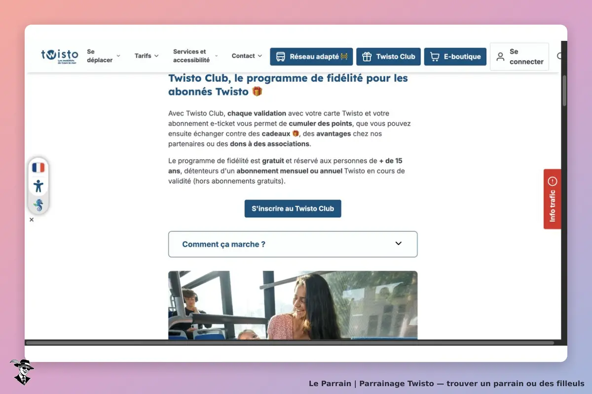The width and height of the screenshot is (592, 394).
Task: Open the Twisto Club header button
Action: pos(388,57)
